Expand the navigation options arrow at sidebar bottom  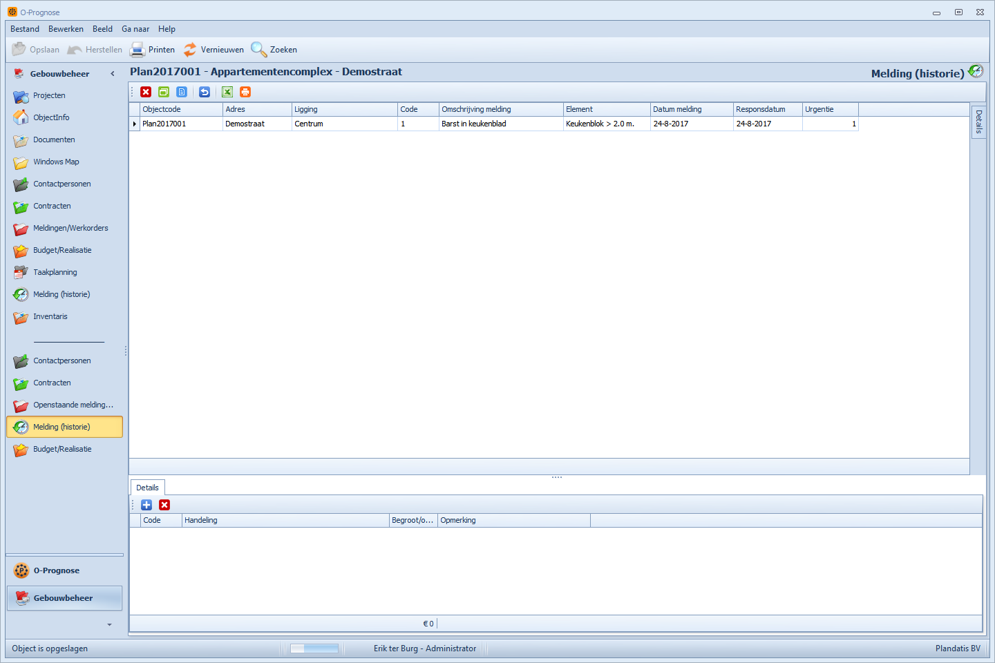point(109,625)
